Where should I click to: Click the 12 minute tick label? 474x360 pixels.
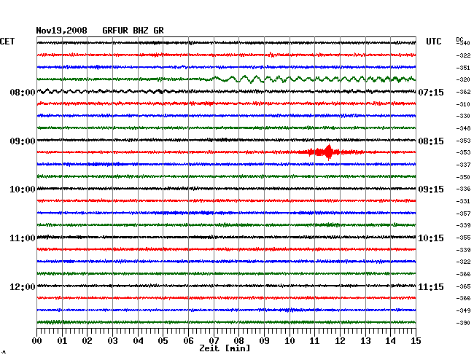point(340,341)
